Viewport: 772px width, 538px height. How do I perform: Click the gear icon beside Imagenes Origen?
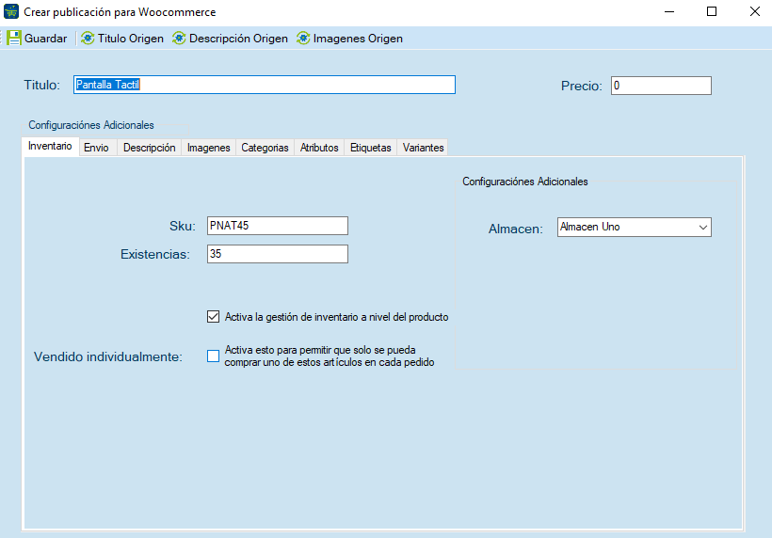point(303,39)
